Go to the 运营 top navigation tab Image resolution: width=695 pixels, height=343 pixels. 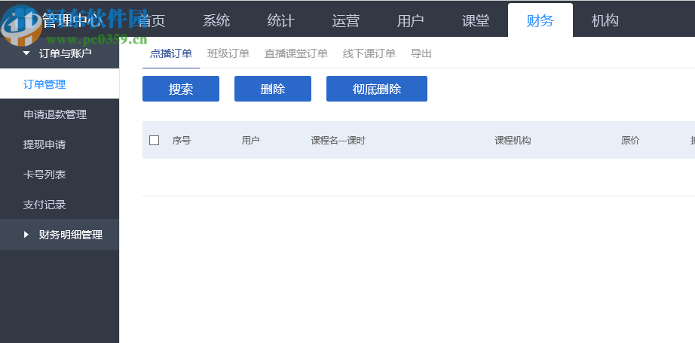pyautogui.click(x=346, y=20)
